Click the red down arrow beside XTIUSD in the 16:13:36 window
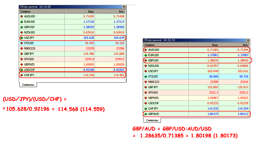 click(22, 43)
